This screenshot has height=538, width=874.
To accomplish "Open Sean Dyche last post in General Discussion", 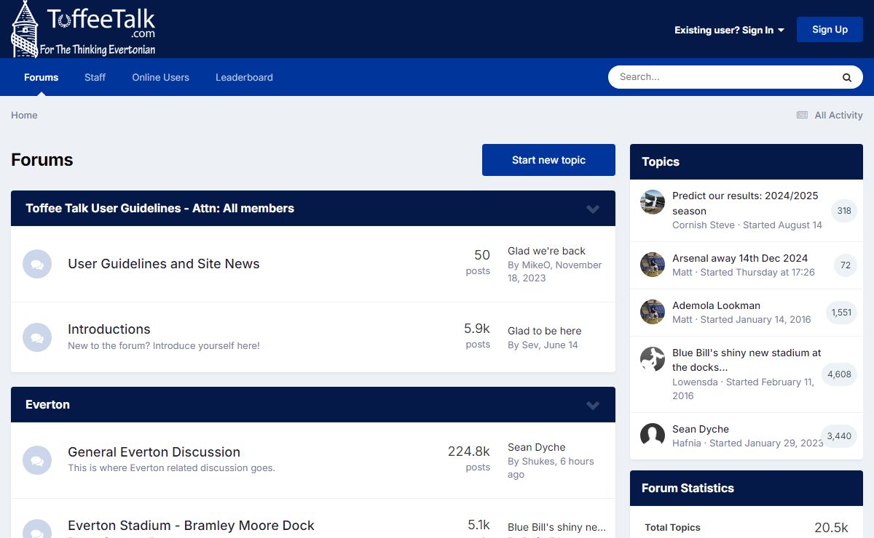I will 536,447.
